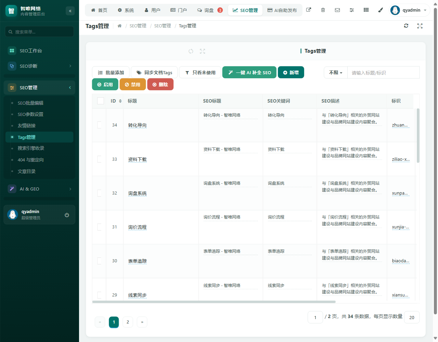Open the qyadmin account dropdown
Screen dimensions: 438x342
tap(410, 10)
